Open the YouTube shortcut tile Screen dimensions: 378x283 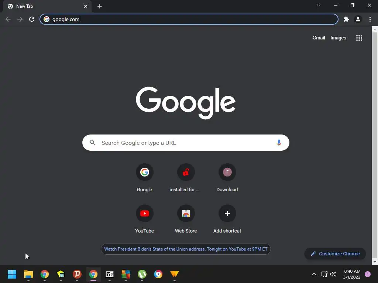[x=144, y=219]
